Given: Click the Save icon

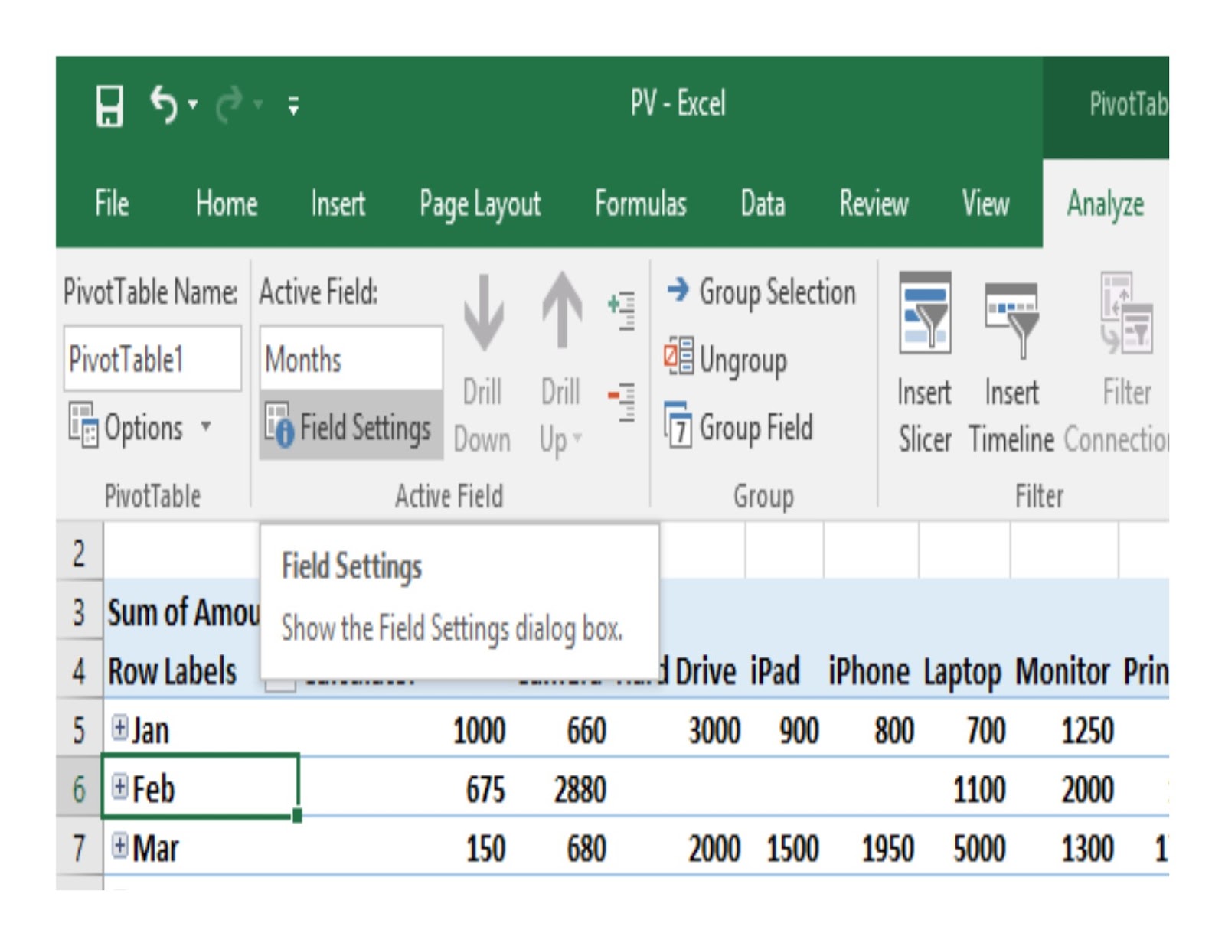Looking at the screenshot, I should 111,105.
